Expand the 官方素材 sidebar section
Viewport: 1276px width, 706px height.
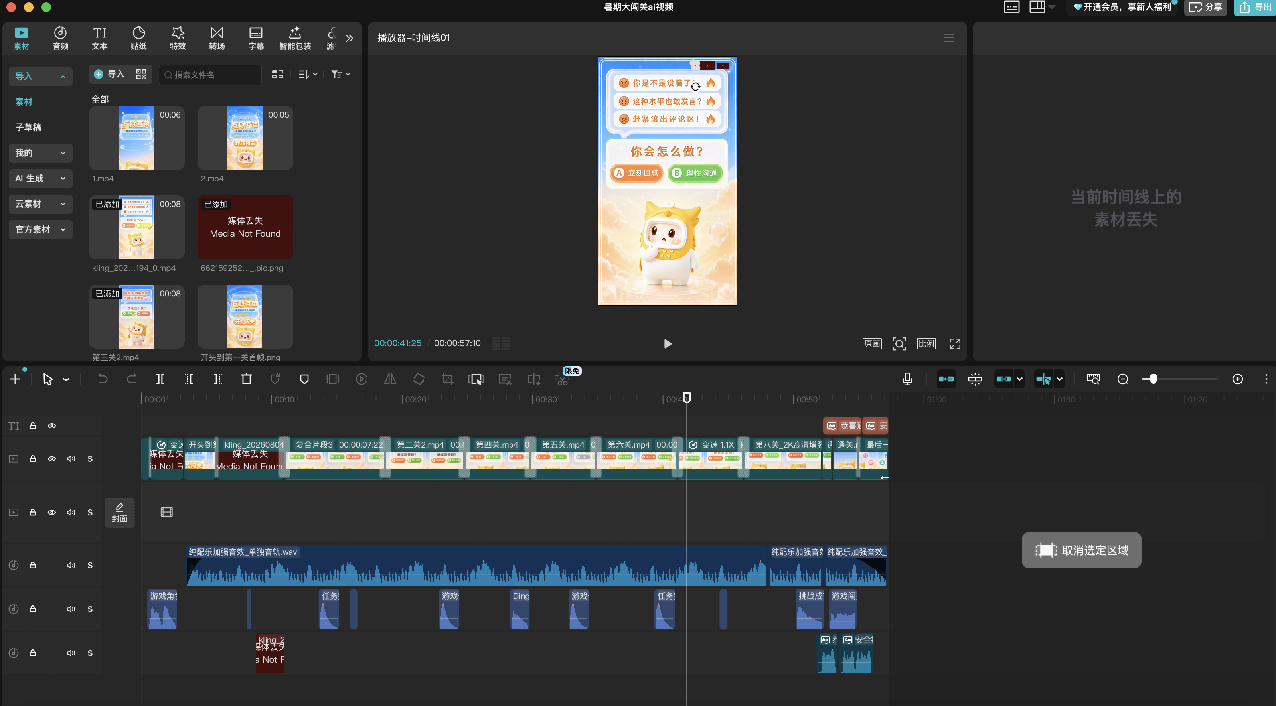[41, 230]
